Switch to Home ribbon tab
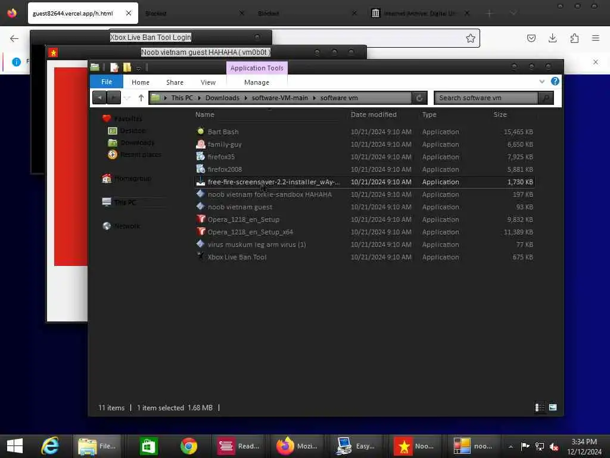The image size is (610, 458). tap(141, 82)
